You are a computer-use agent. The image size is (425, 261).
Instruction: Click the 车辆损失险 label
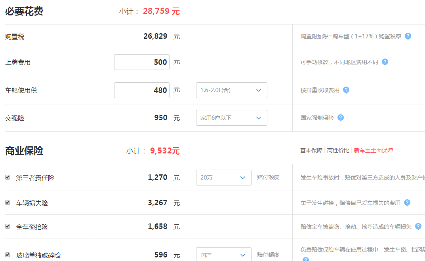32,203
